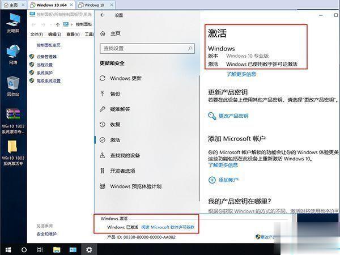This screenshot has width=340, height=255.
Task: Open 高级系统设置 in Control Panel
Action: (x=48, y=80)
